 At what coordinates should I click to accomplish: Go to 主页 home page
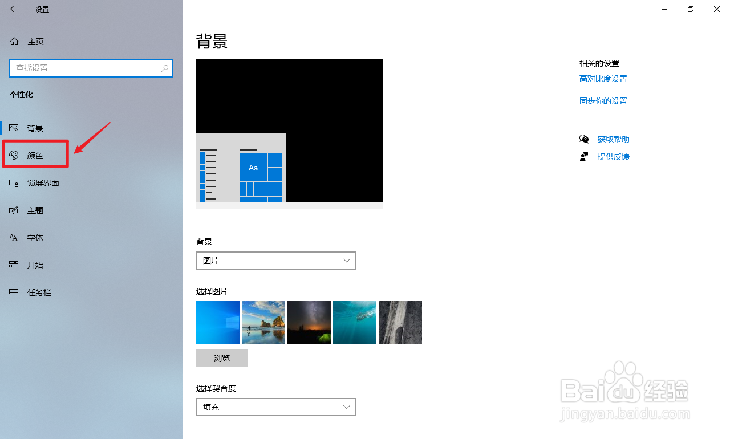(91, 42)
